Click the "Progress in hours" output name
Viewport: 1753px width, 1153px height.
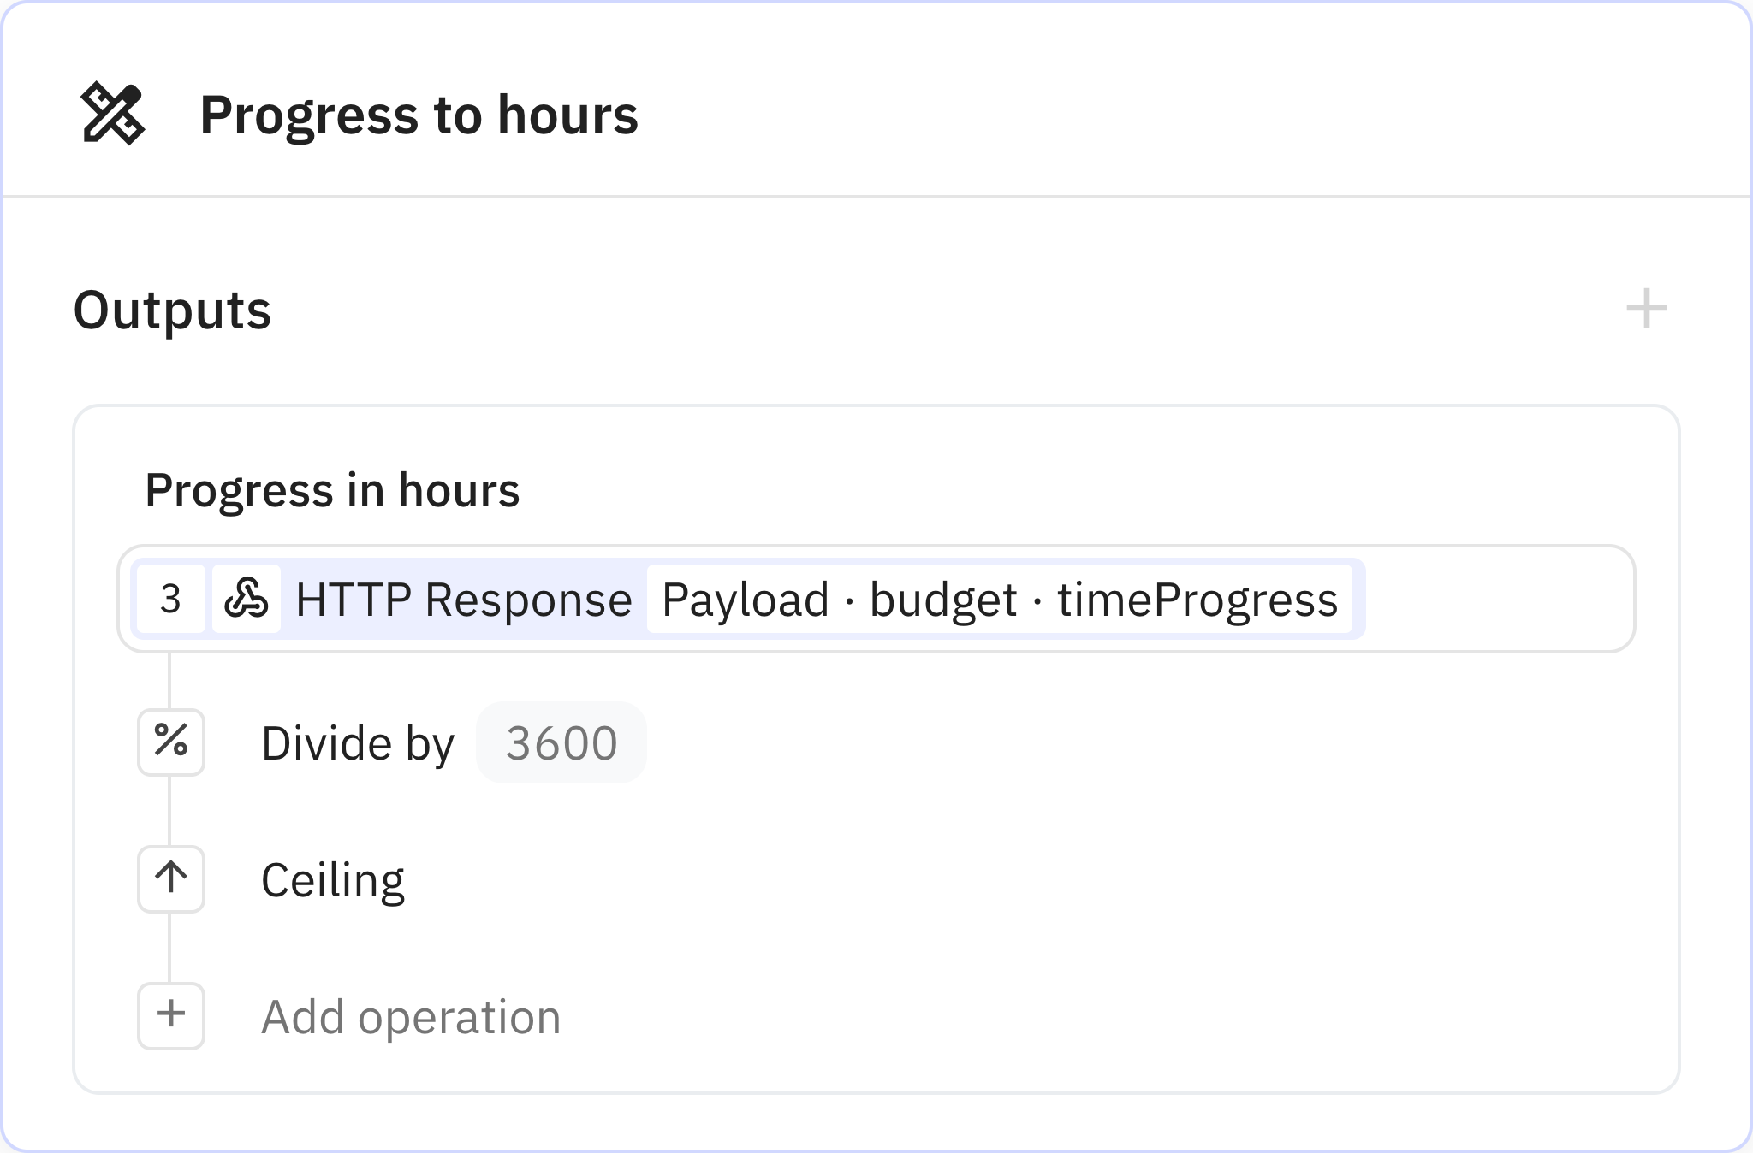[332, 489]
